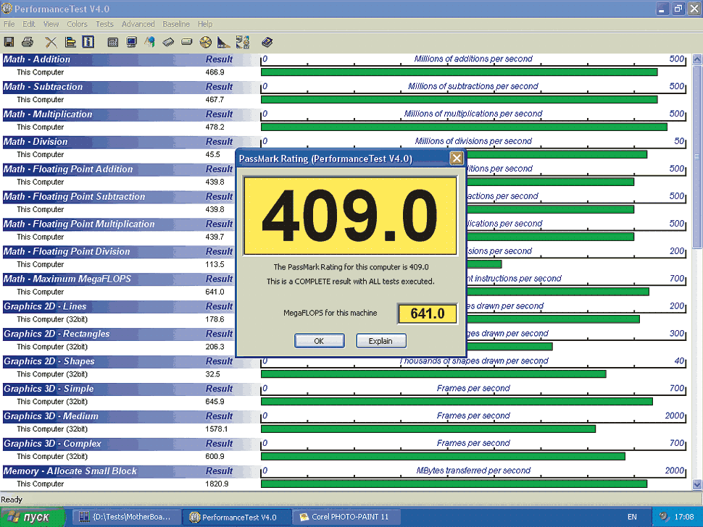Viewport: 703px width, 527px height.
Task: Click the triangle ruler toolbar icon
Action: (223, 42)
